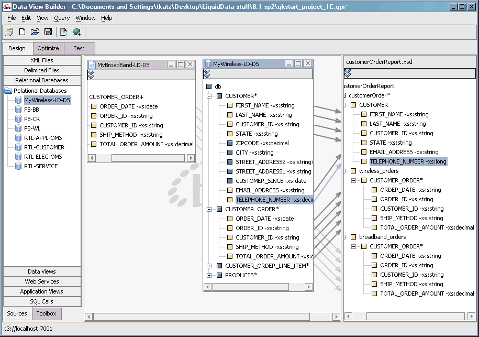Select the PB-BB database icon

[18, 110]
